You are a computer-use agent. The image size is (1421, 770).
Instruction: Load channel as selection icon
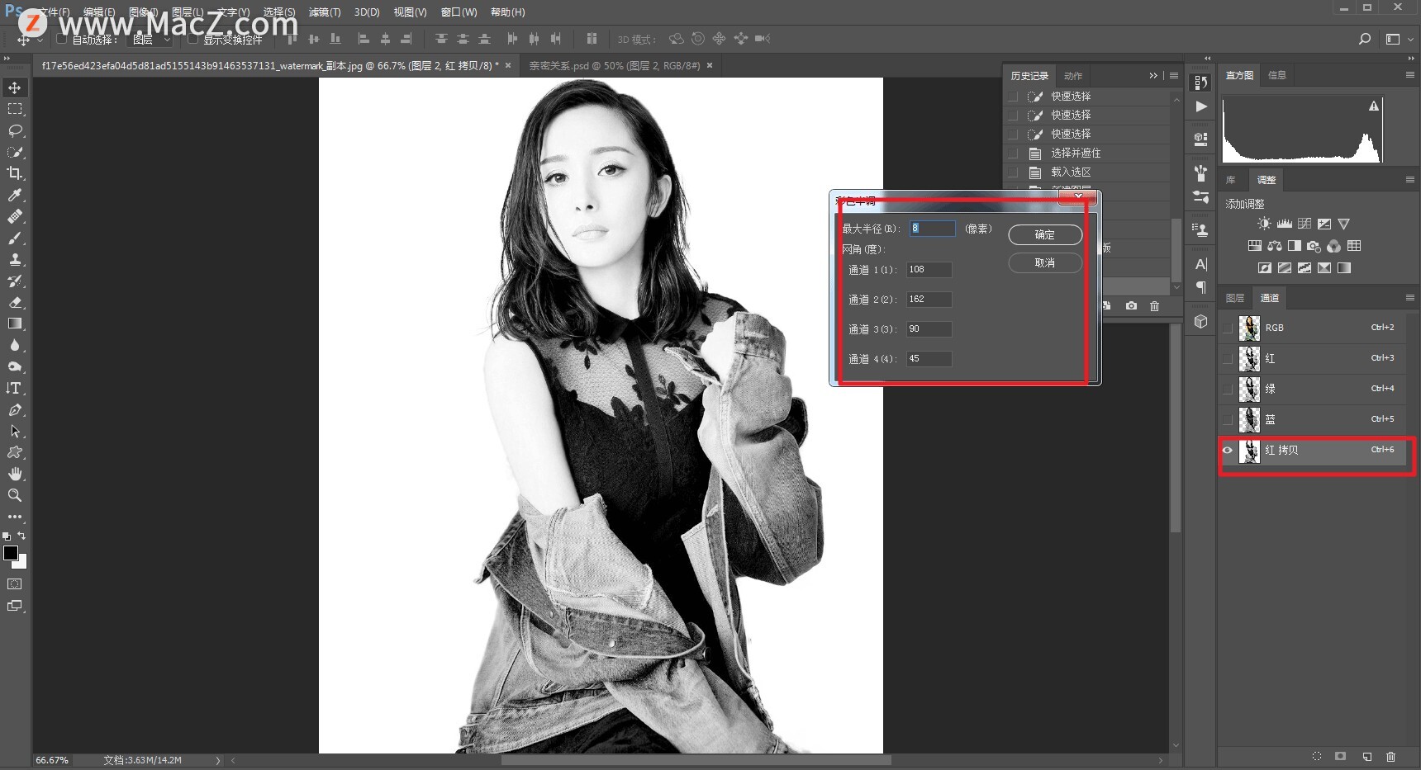pyautogui.click(x=1317, y=756)
